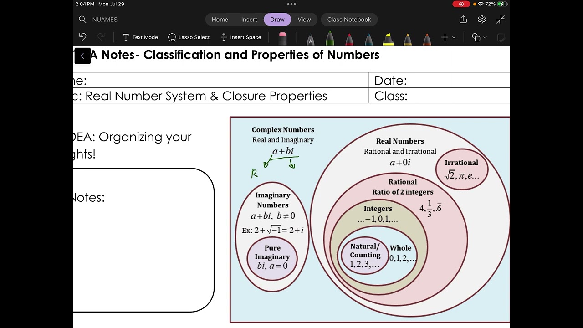Click the NUAMES notebook name
The image size is (583, 328).
[x=105, y=20]
